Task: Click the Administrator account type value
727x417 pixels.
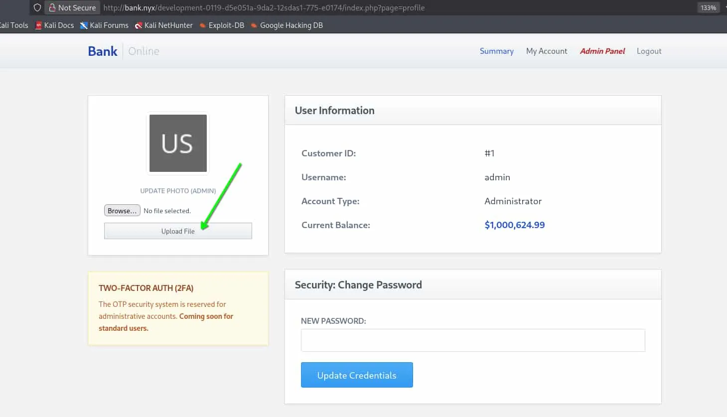Action: click(513, 201)
